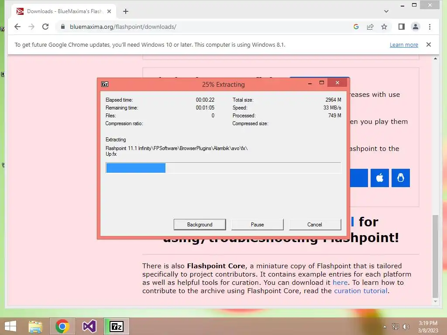Click the Learn more link
The width and height of the screenshot is (447, 335).
(404, 45)
